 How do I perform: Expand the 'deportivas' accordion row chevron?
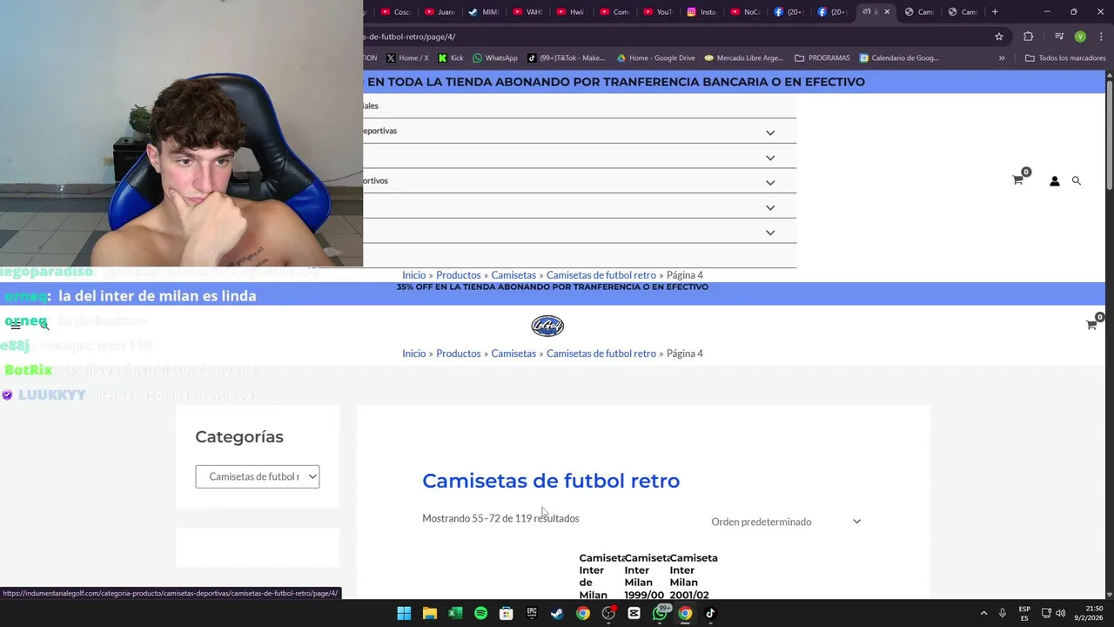(x=770, y=132)
